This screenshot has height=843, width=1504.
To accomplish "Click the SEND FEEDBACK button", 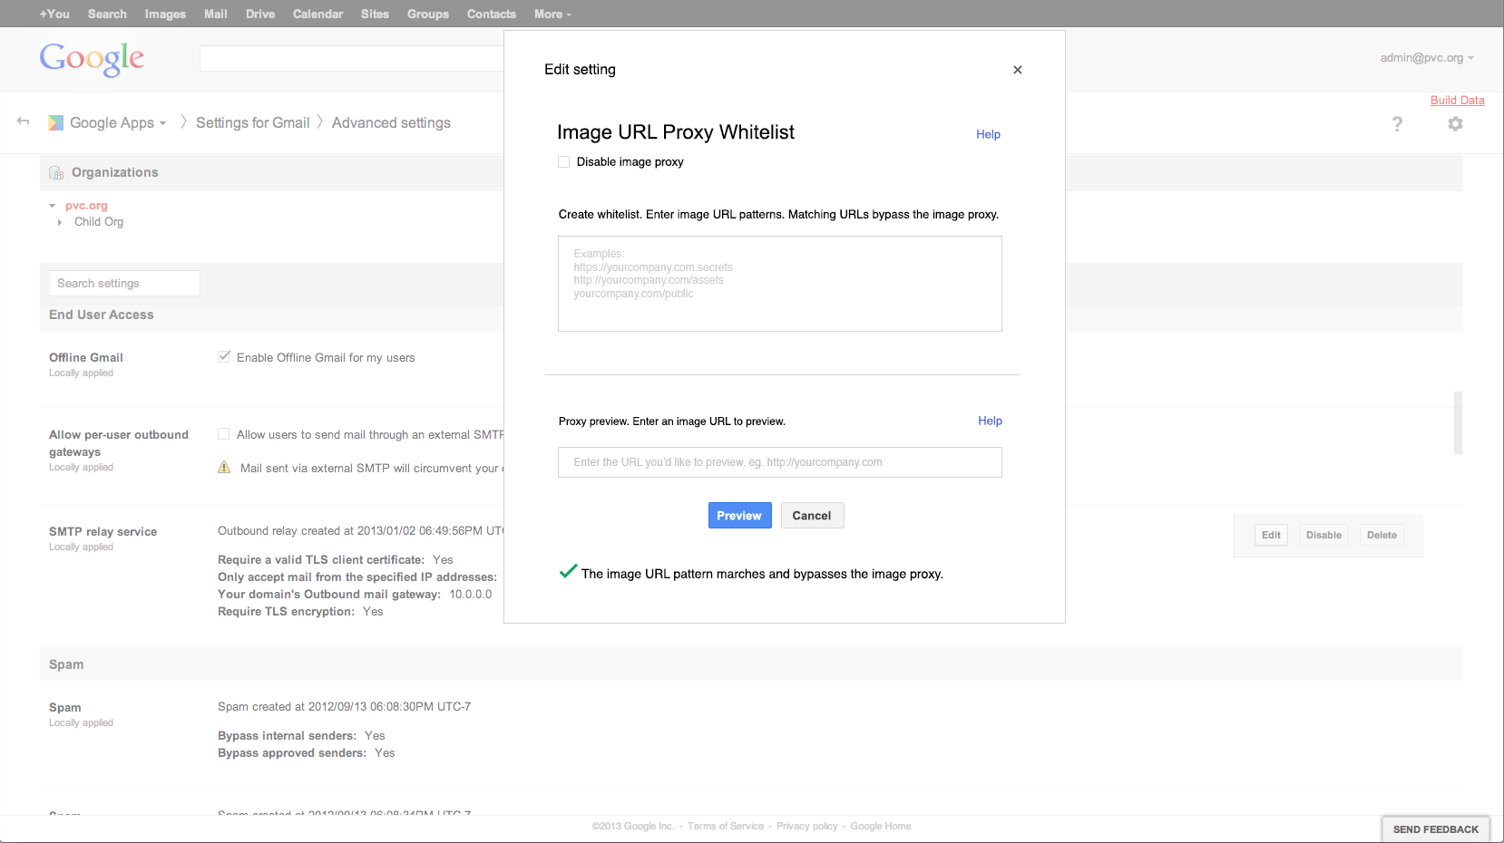I will tap(1435, 828).
